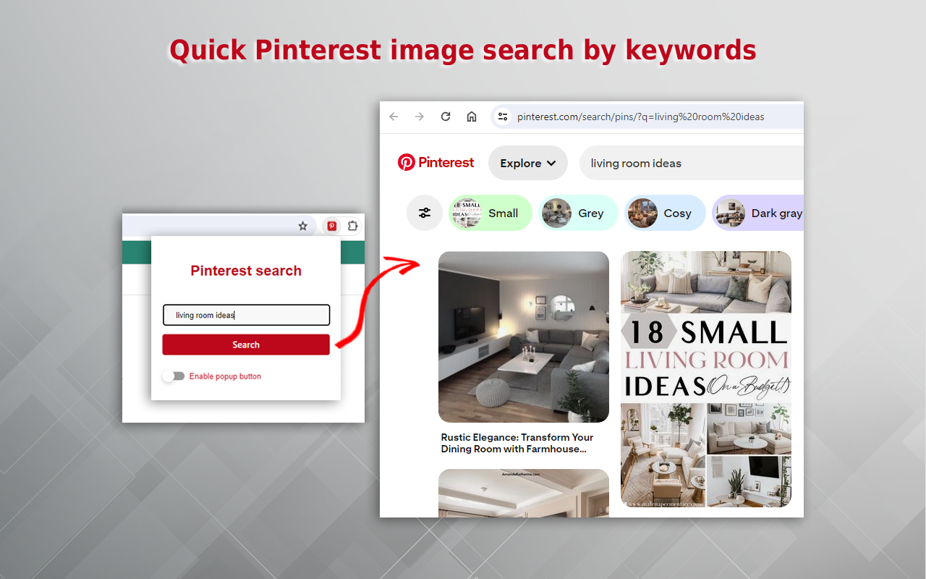Select the Grey filter chip
Image resolution: width=926 pixels, height=579 pixels.
click(x=578, y=212)
